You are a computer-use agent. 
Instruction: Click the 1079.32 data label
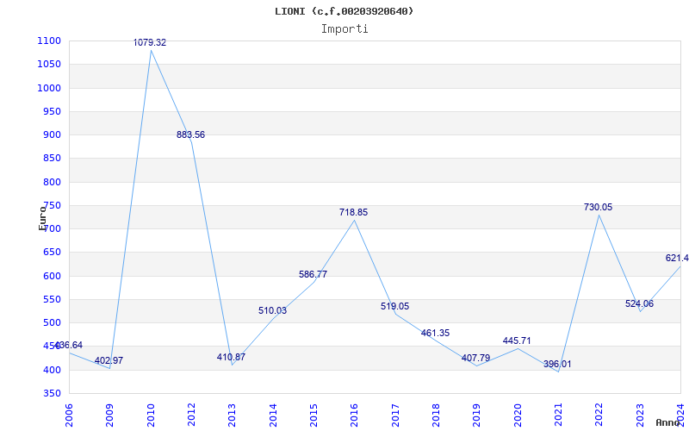point(150,42)
